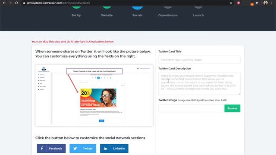Click the P extension icon
Screen dimensions: 276x155
257,3
